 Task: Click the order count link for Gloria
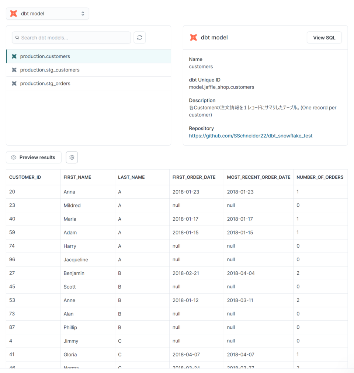(298, 354)
